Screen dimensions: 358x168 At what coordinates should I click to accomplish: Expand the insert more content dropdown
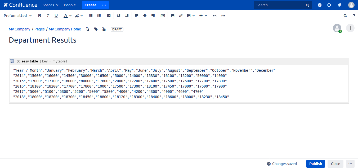[203, 16]
